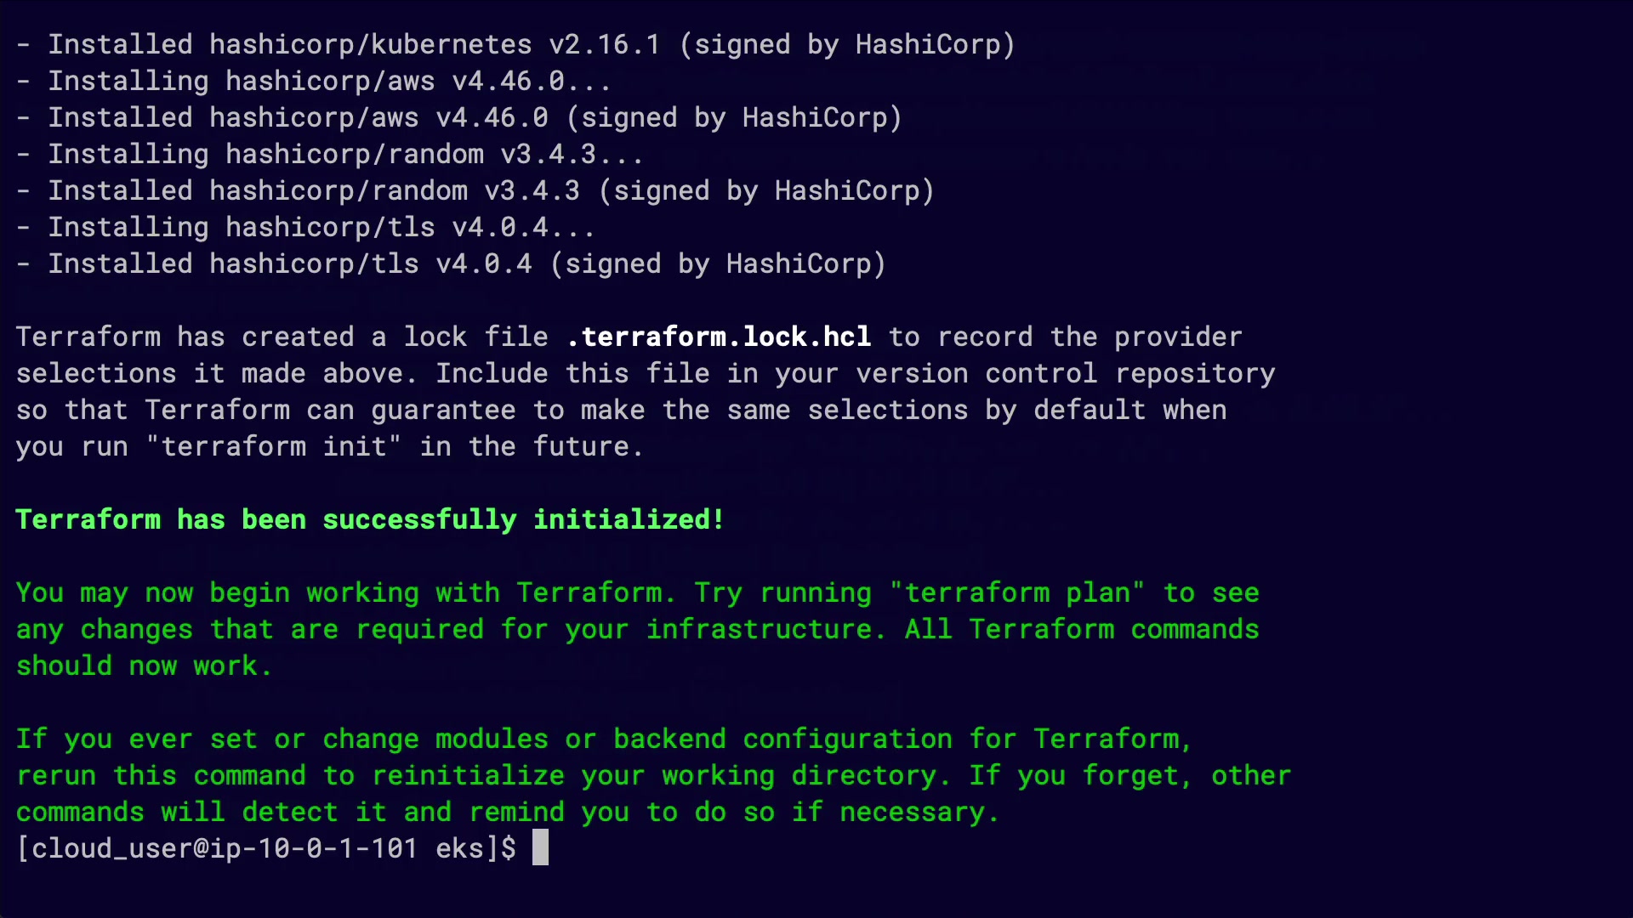Image resolution: width=1633 pixels, height=918 pixels.
Task: Click the "Installed hashicorp/random v3.4.3" line
Action: [x=313, y=191]
